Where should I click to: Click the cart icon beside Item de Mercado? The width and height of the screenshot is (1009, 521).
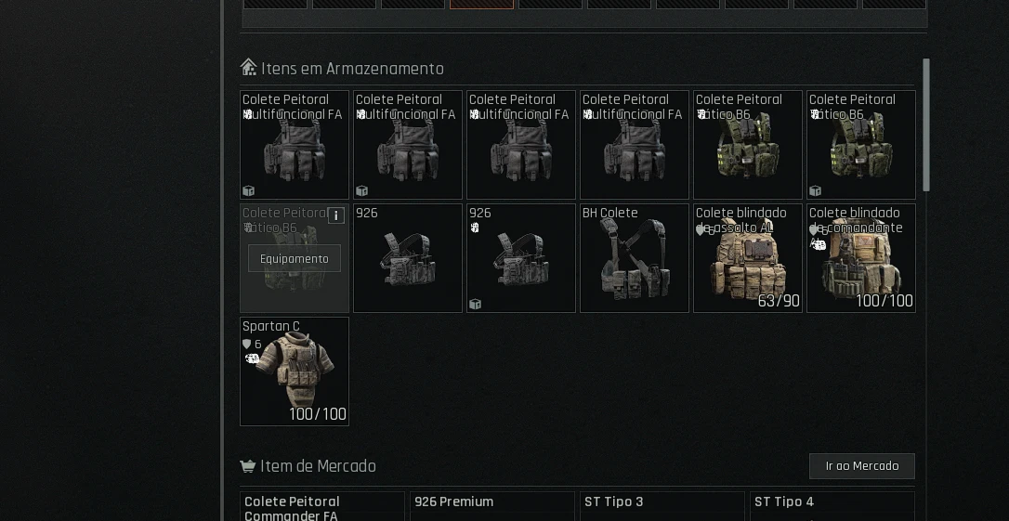pyautogui.click(x=248, y=465)
